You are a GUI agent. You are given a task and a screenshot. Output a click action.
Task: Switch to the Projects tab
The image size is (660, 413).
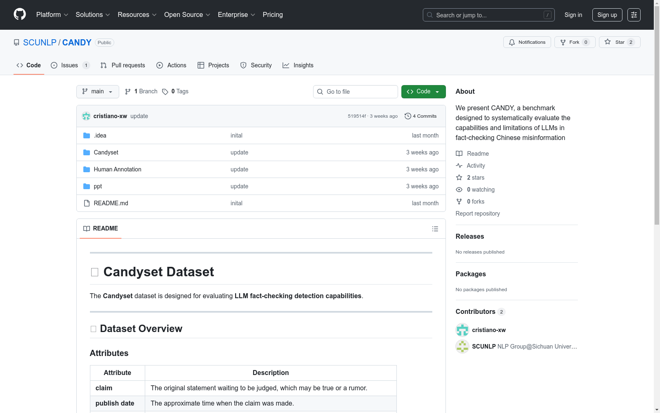(x=213, y=65)
